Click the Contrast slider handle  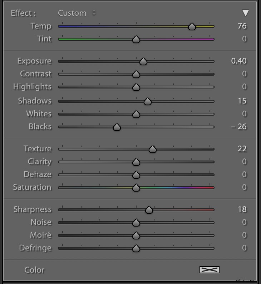click(136, 74)
